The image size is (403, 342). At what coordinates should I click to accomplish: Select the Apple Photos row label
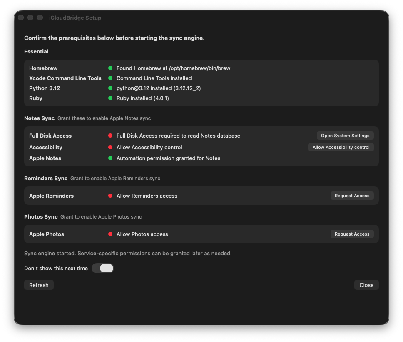46,234
